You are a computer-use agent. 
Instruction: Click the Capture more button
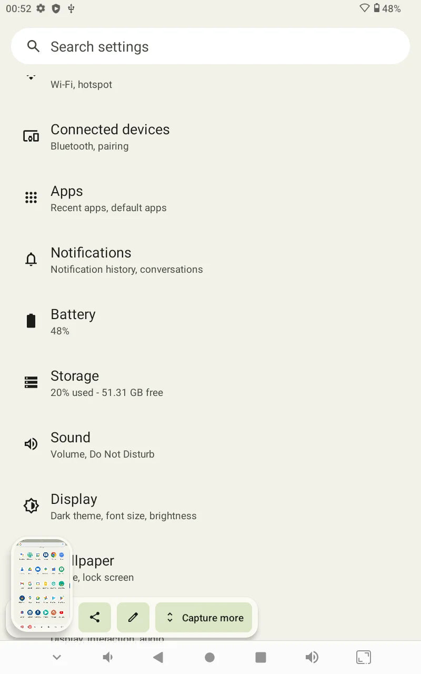(x=204, y=617)
